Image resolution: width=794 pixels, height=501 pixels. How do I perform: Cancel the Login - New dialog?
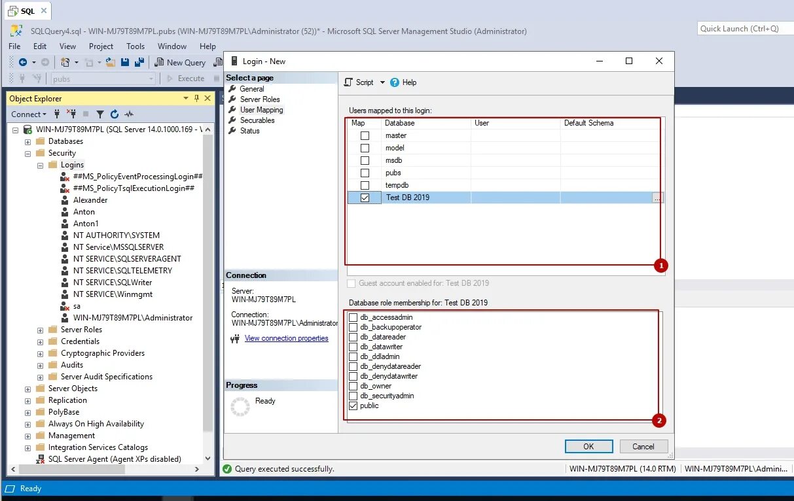point(643,446)
